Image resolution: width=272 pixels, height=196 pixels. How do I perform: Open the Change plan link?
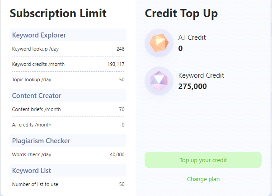click(203, 179)
